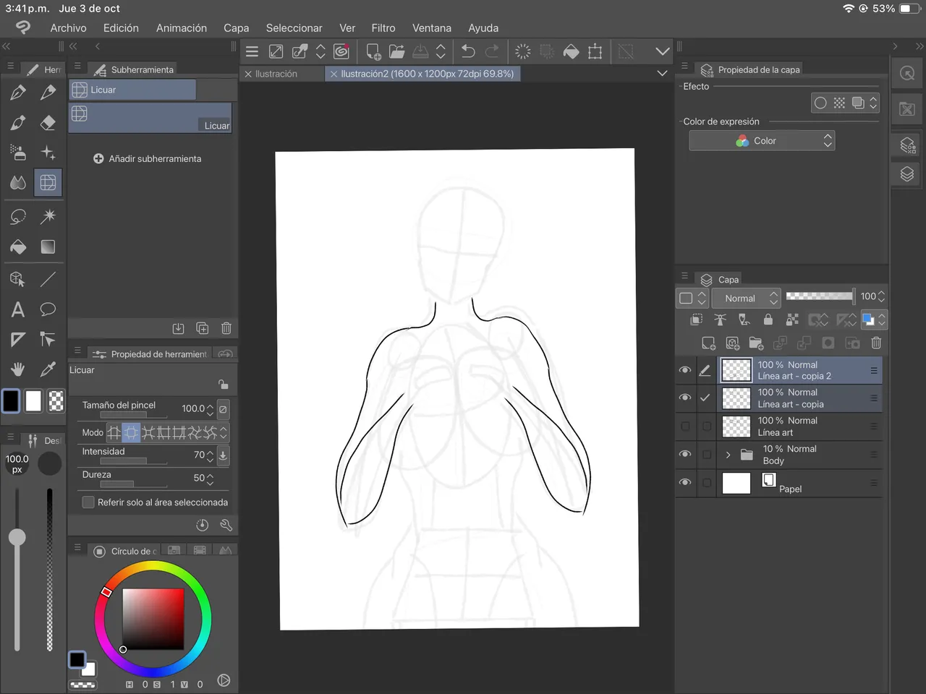Click the layer opacity slider
The image size is (926, 694).
pyautogui.click(x=819, y=296)
